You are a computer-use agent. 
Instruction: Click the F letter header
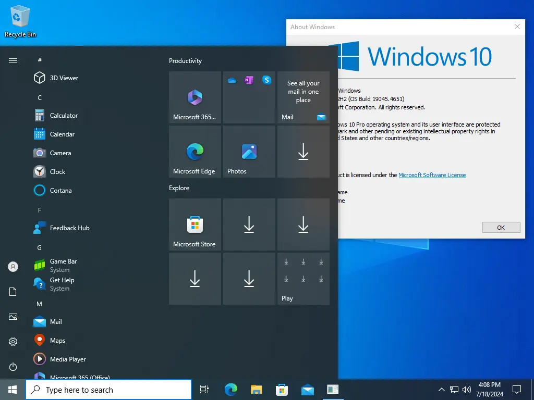tap(40, 210)
